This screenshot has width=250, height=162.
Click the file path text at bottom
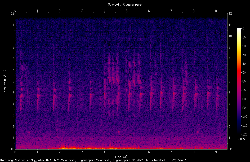[x=93, y=160]
